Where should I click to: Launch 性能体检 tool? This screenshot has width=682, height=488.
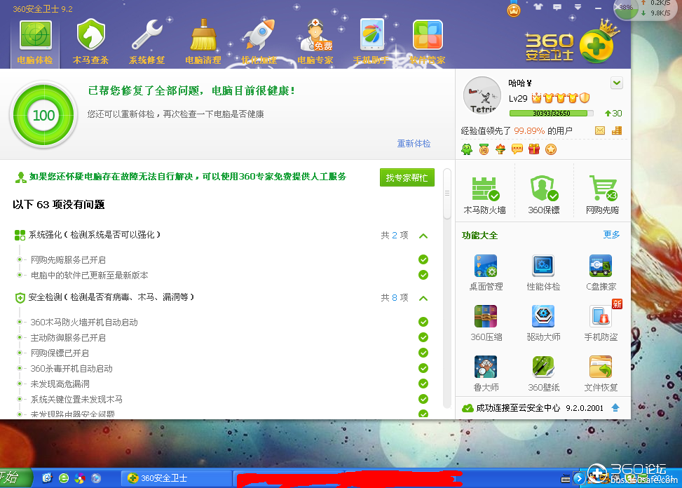543,273
